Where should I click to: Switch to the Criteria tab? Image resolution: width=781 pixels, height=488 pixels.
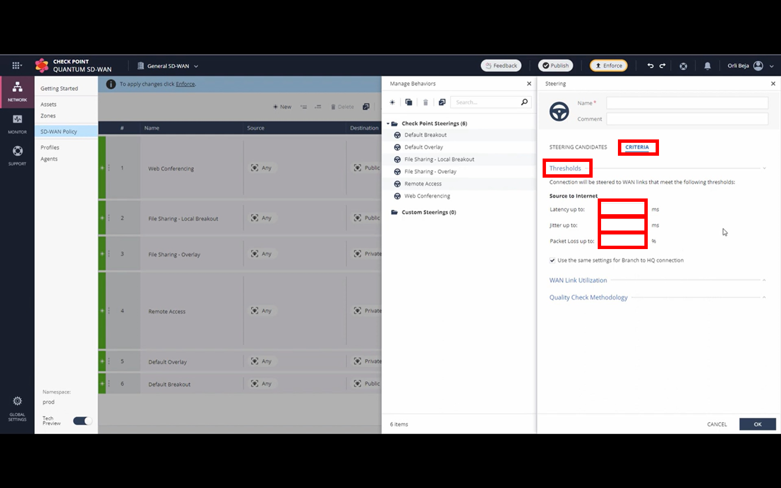[637, 147]
